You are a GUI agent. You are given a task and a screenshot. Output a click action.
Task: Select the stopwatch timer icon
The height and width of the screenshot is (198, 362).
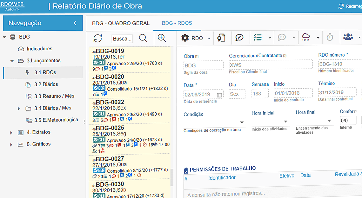[x=330, y=37]
